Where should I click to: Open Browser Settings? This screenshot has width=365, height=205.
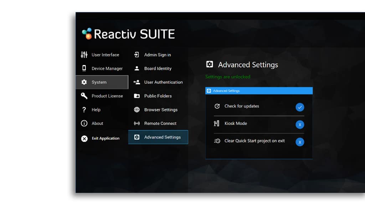coord(161,110)
